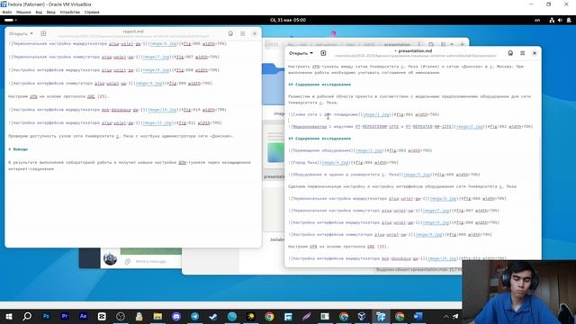Screen dimensions: 576x324
Task: Open the Справка menu in VirtualBox
Action: click(x=92, y=12)
